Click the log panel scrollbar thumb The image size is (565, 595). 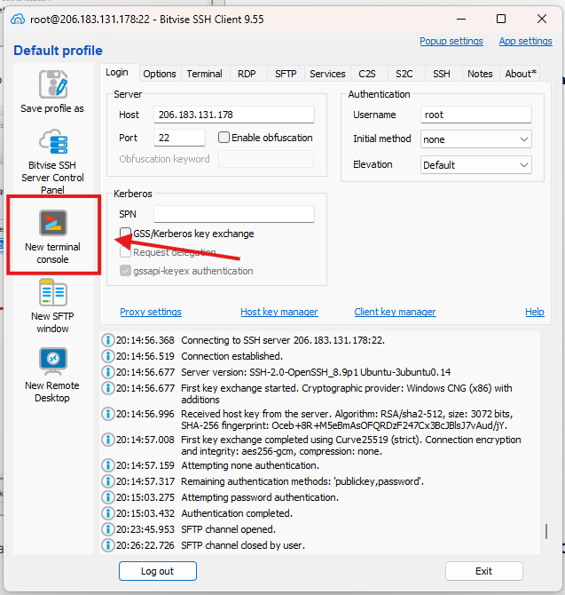(x=546, y=531)
